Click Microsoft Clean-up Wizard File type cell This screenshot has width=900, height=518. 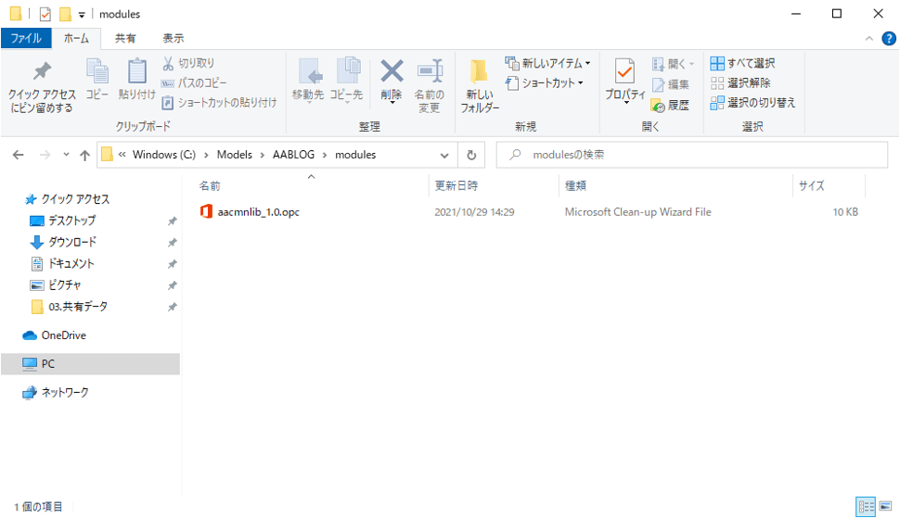click(x=637, y=212)
